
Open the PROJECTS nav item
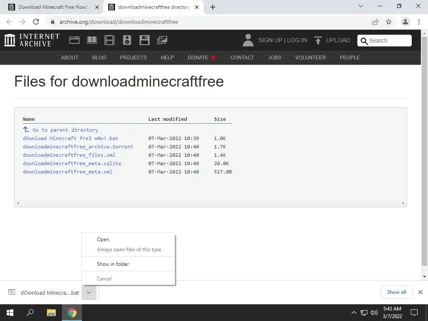tap(133, 58)
